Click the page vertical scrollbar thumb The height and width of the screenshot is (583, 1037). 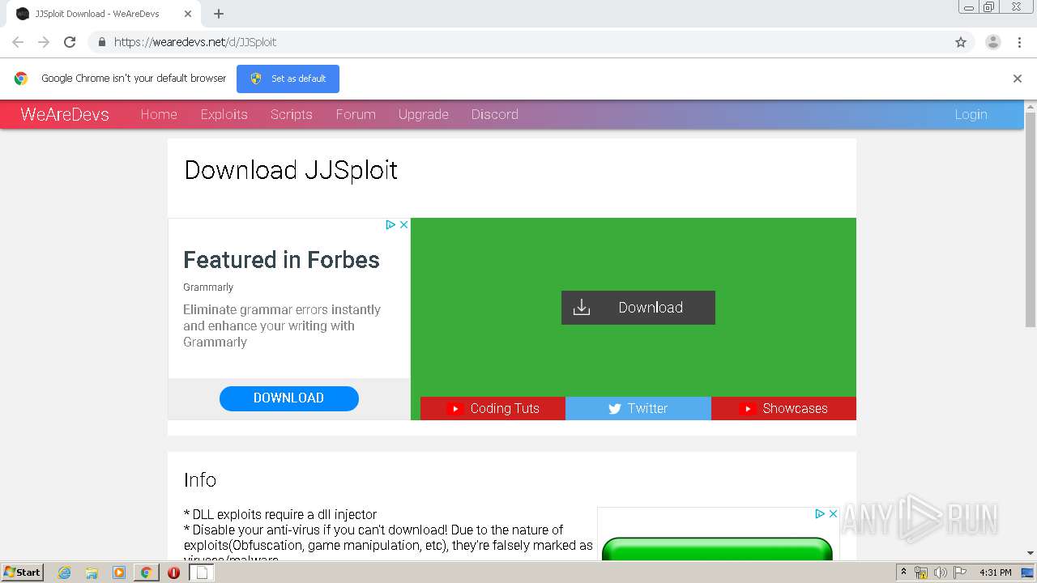pyautogui.click(x=1031, y=219)
